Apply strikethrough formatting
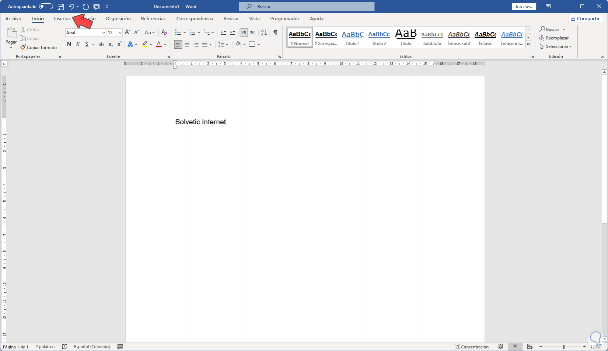 pyautogui.click(x=101, y=44)
